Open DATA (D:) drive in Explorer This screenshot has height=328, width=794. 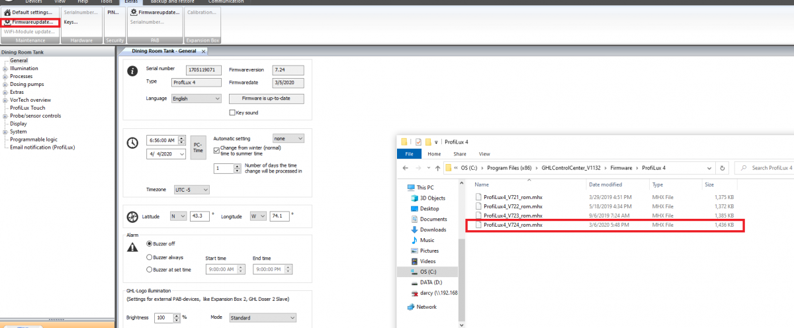point(430,282)
